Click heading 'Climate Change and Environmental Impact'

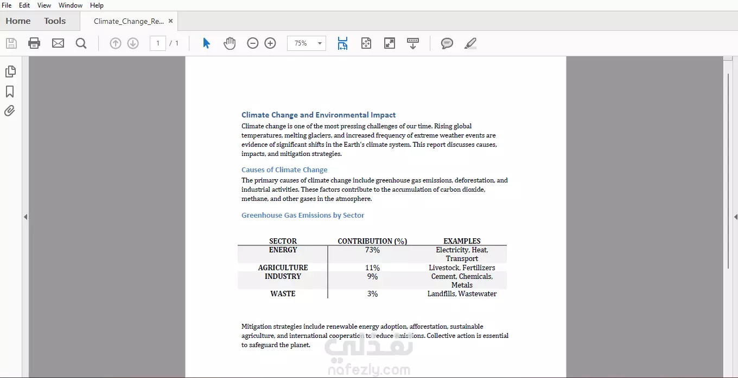pos(319,115)
